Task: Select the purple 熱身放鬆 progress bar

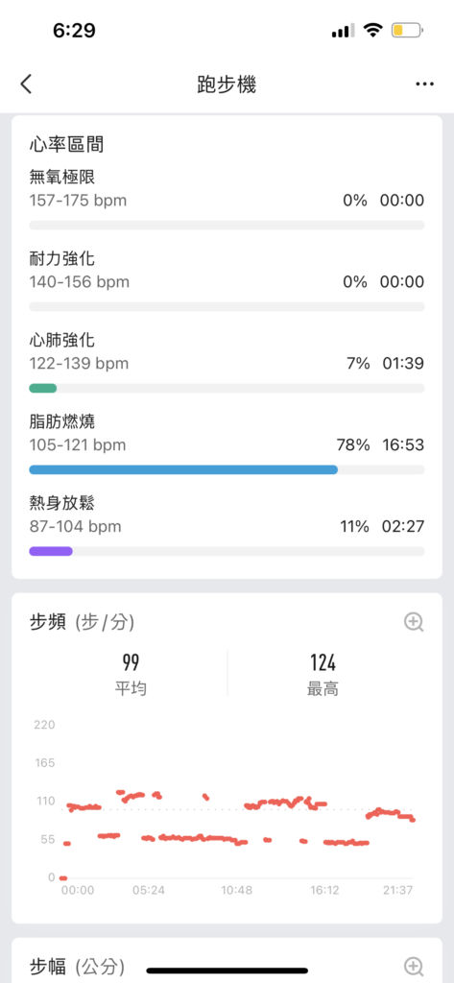Action: 51,551
